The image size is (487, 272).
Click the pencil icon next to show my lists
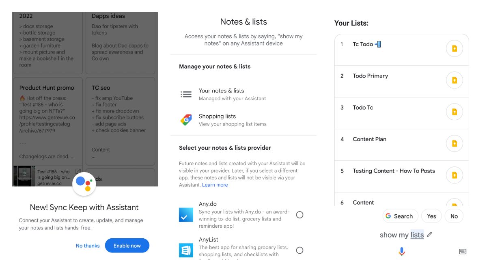click(429, 235)
